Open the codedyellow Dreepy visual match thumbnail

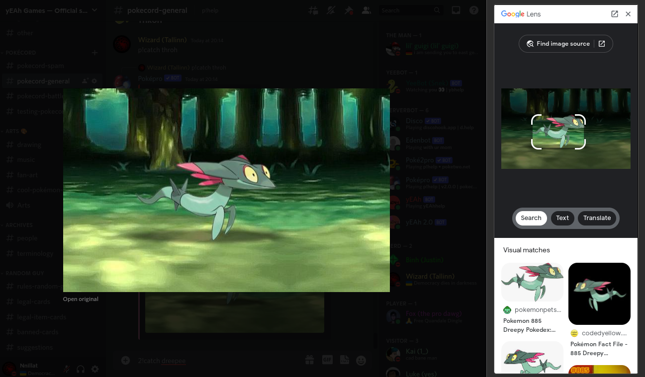[x=599, y=294]
